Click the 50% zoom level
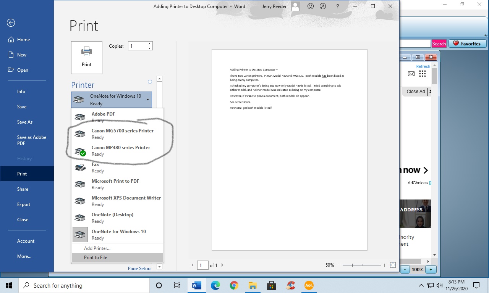The width and height of the screenshot is (489, 293). tap(330, 265)
